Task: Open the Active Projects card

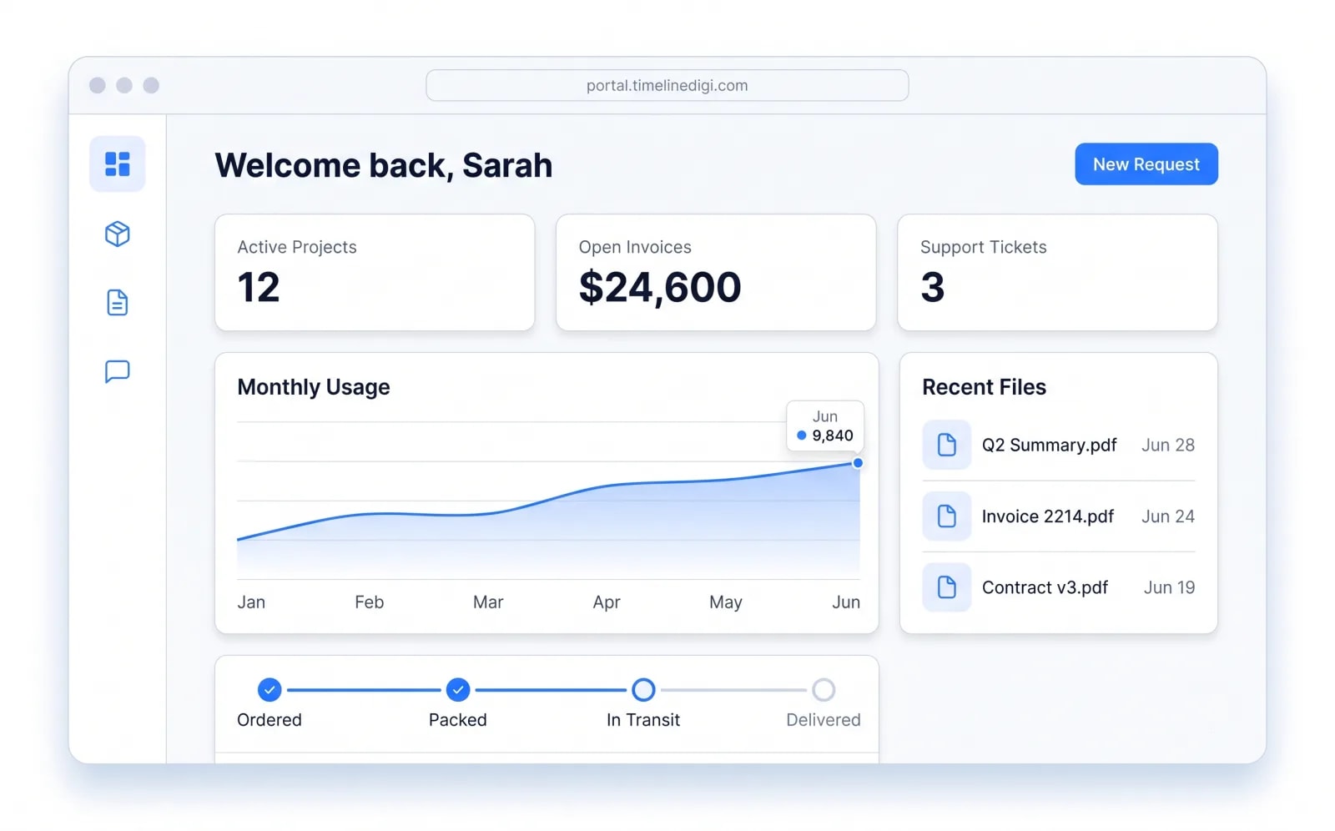Action: click(x=375, y=273)
